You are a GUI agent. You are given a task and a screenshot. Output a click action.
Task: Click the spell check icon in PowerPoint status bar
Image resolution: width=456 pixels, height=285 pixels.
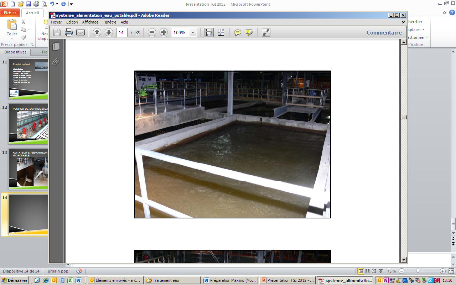[x=79, y=271]
